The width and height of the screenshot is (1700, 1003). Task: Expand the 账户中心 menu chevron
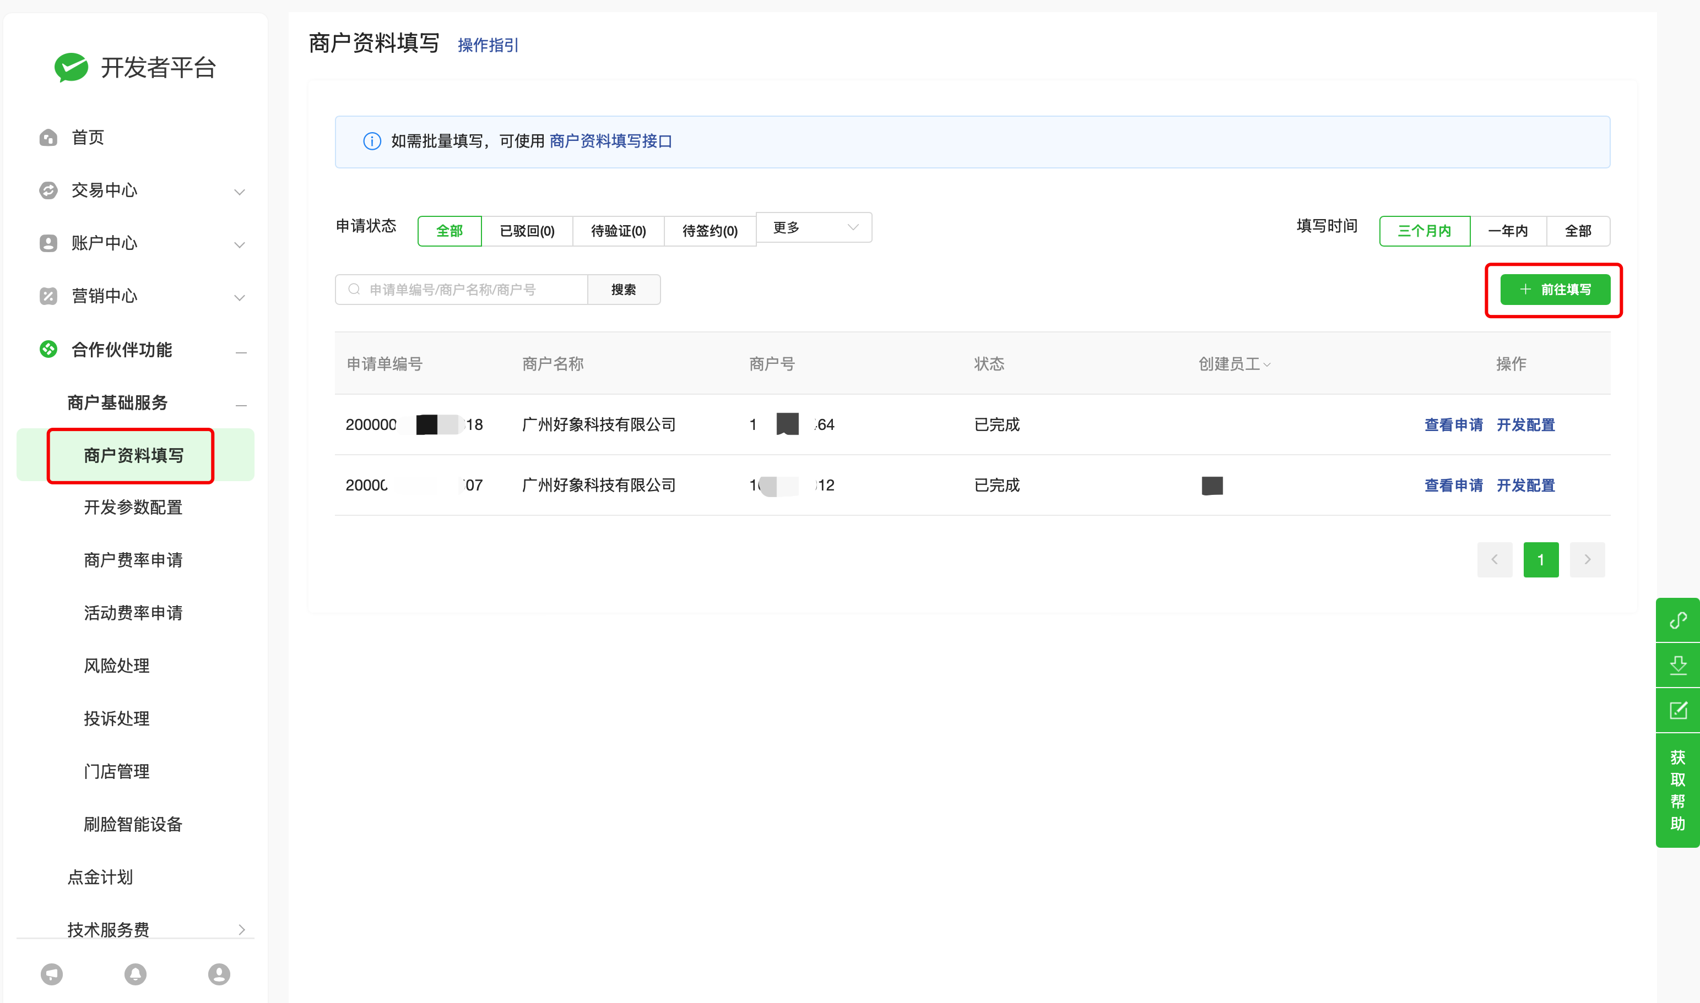240,244
